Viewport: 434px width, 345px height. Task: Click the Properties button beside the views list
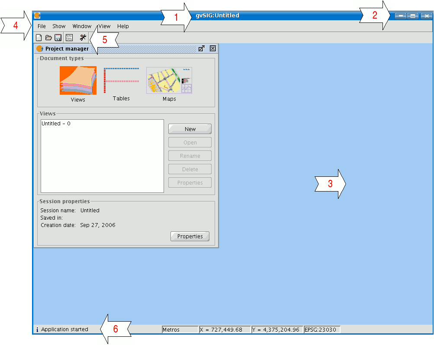tap(190, 183)
